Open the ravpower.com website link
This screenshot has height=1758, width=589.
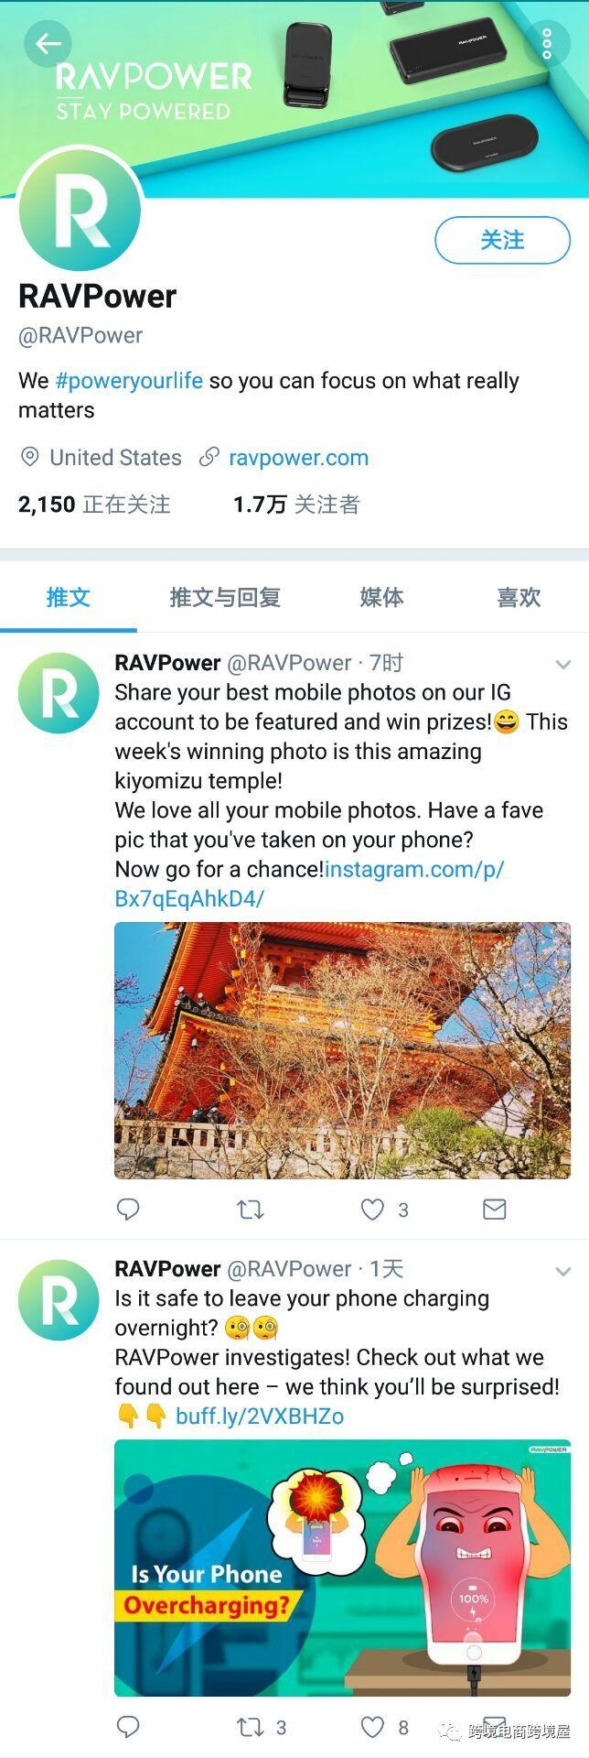pos(298,458)
